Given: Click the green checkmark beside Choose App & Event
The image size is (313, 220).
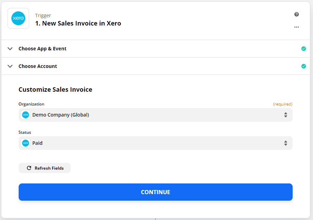Looking at the screenshot, I should click(x=303, y=49).
